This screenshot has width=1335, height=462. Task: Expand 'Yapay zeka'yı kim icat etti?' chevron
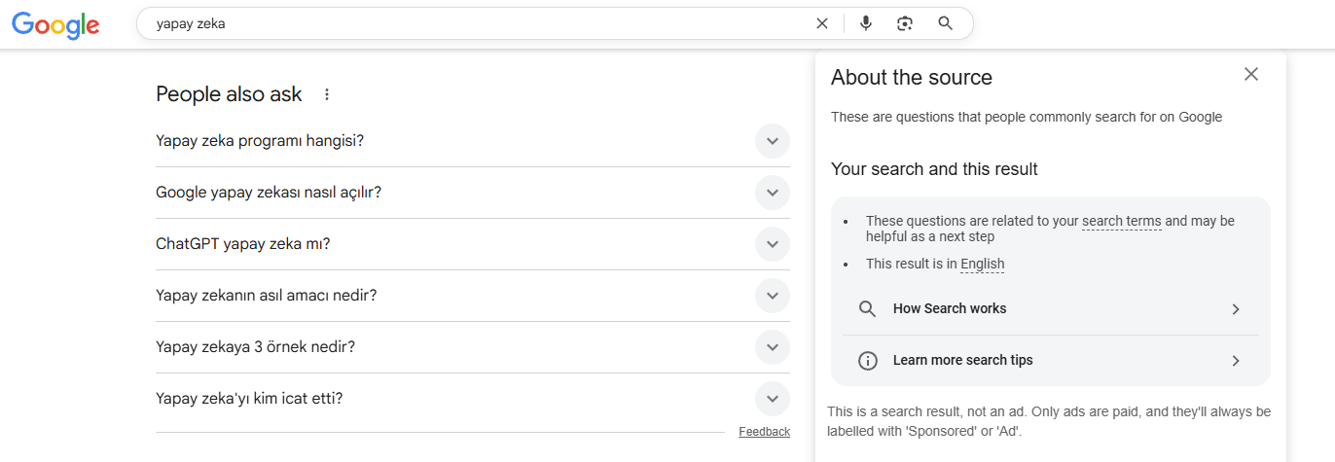point(773,399)
